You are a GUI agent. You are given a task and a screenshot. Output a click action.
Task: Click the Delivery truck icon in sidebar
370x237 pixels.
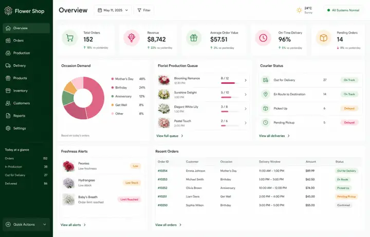(8, 66)
